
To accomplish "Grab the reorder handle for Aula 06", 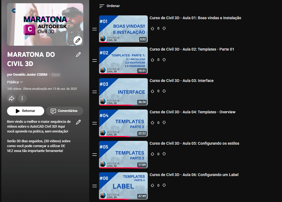I will click(x=95, y=186).
